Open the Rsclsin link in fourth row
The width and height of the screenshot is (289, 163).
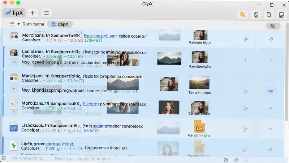click(91, 104)
